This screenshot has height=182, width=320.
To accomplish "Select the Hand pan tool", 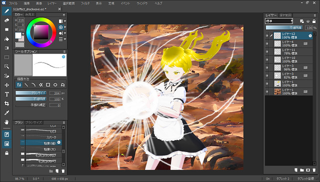I will click(6, 122).
